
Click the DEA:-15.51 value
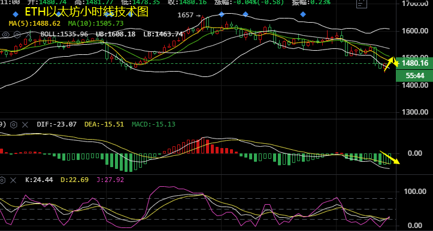(104, 124)
